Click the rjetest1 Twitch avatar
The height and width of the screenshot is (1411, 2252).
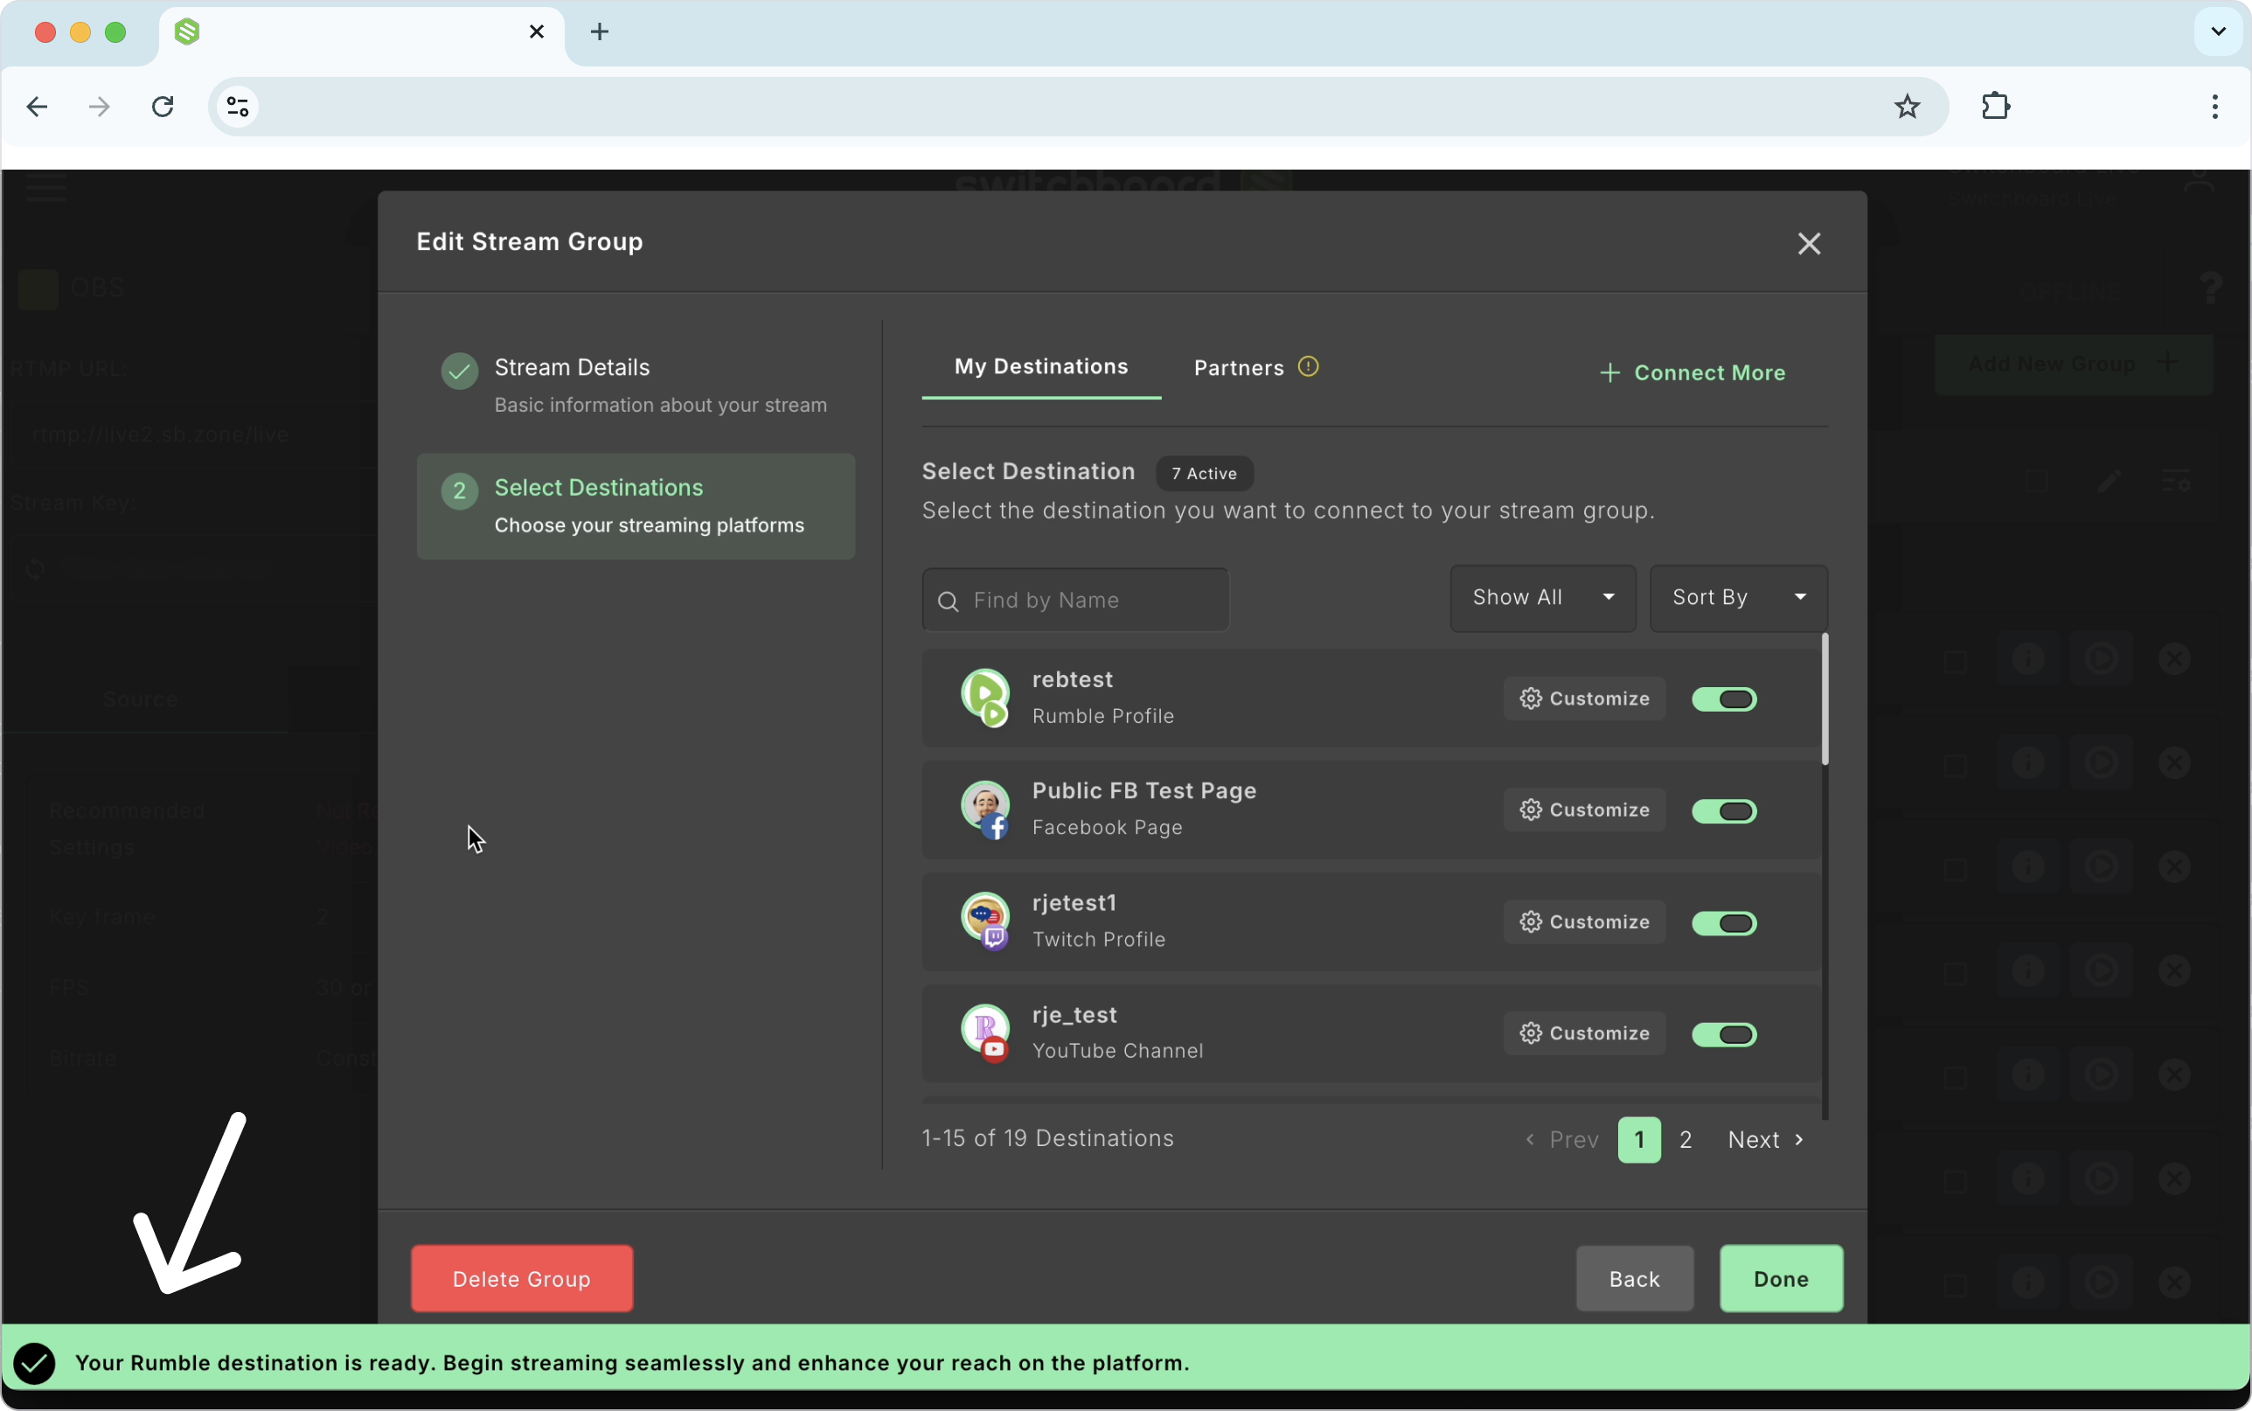pos(985,921)
